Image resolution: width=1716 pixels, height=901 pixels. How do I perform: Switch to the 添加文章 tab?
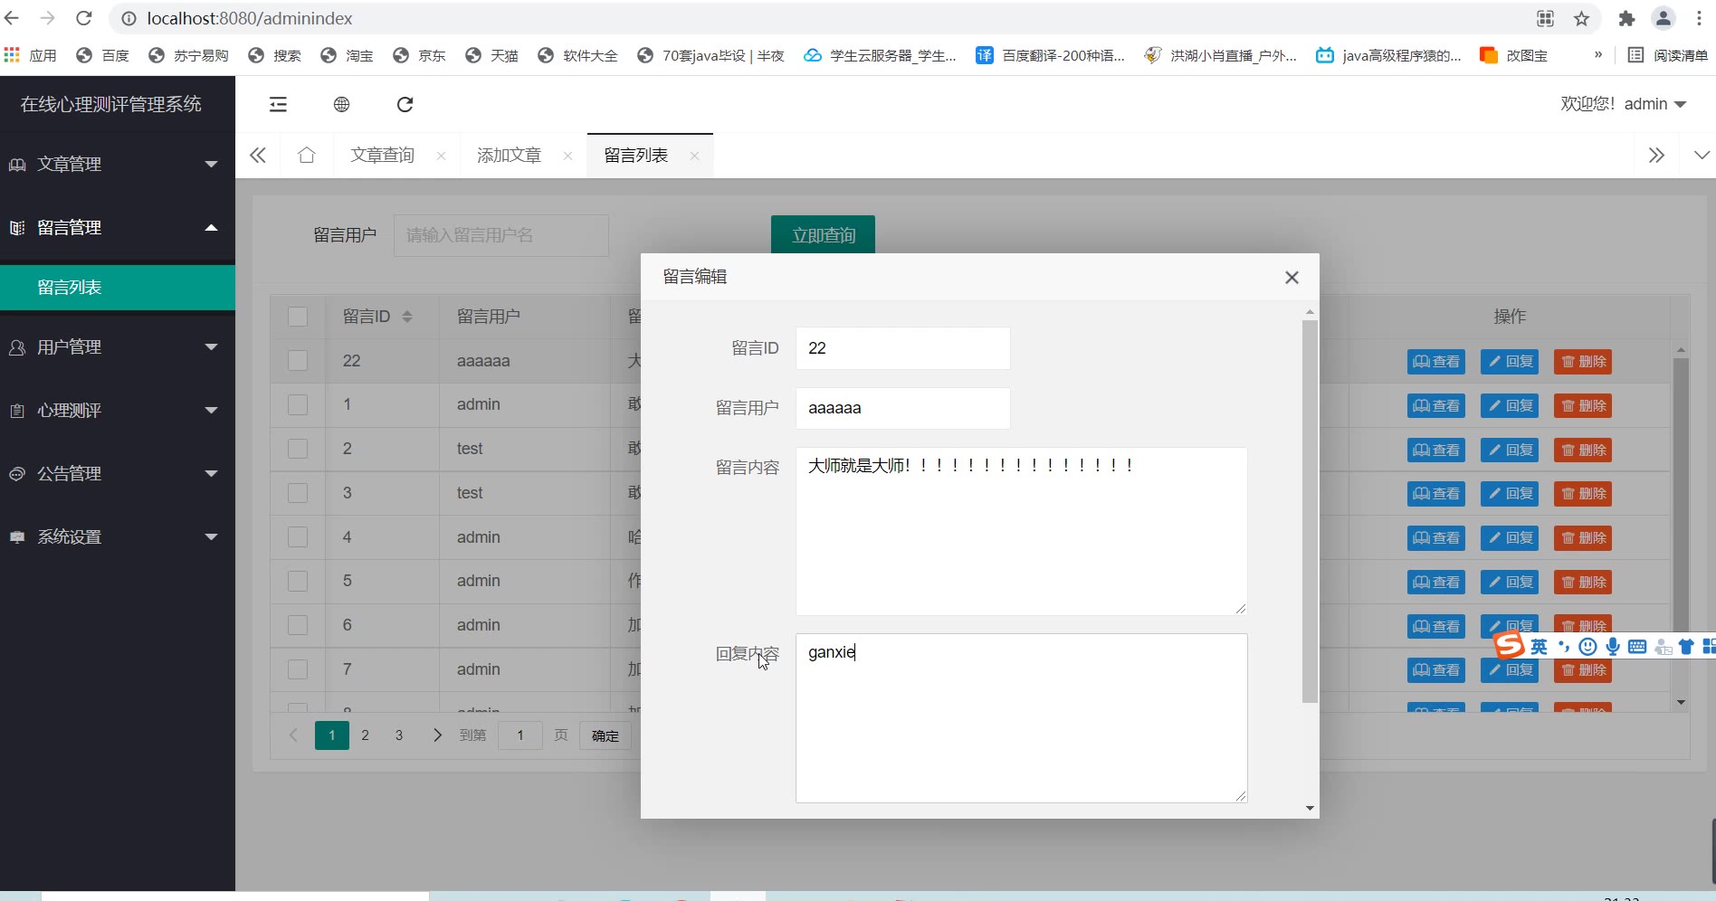(509, 156)
